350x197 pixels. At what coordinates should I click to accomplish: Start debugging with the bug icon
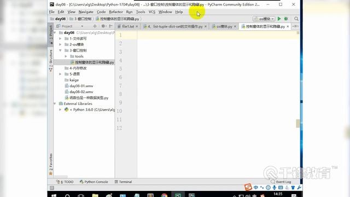tap(286, 19)
